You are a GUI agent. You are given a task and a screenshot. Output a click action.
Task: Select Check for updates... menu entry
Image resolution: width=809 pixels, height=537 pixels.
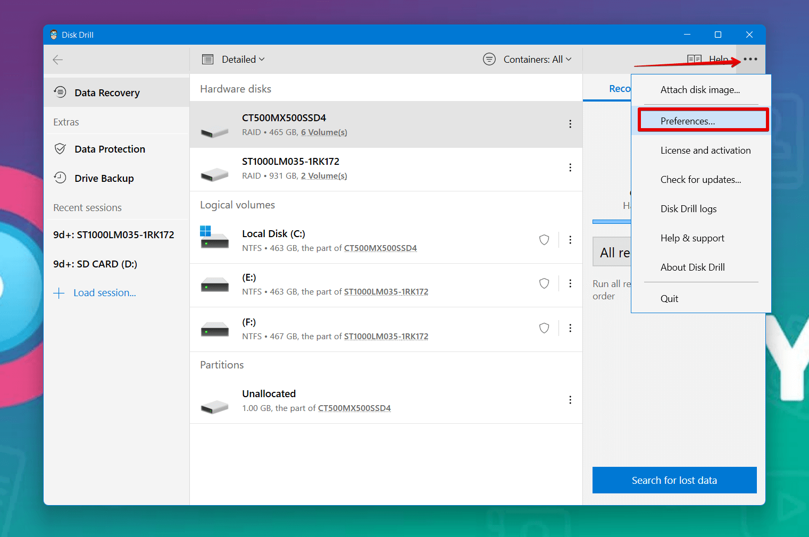[x=701, y=180]
